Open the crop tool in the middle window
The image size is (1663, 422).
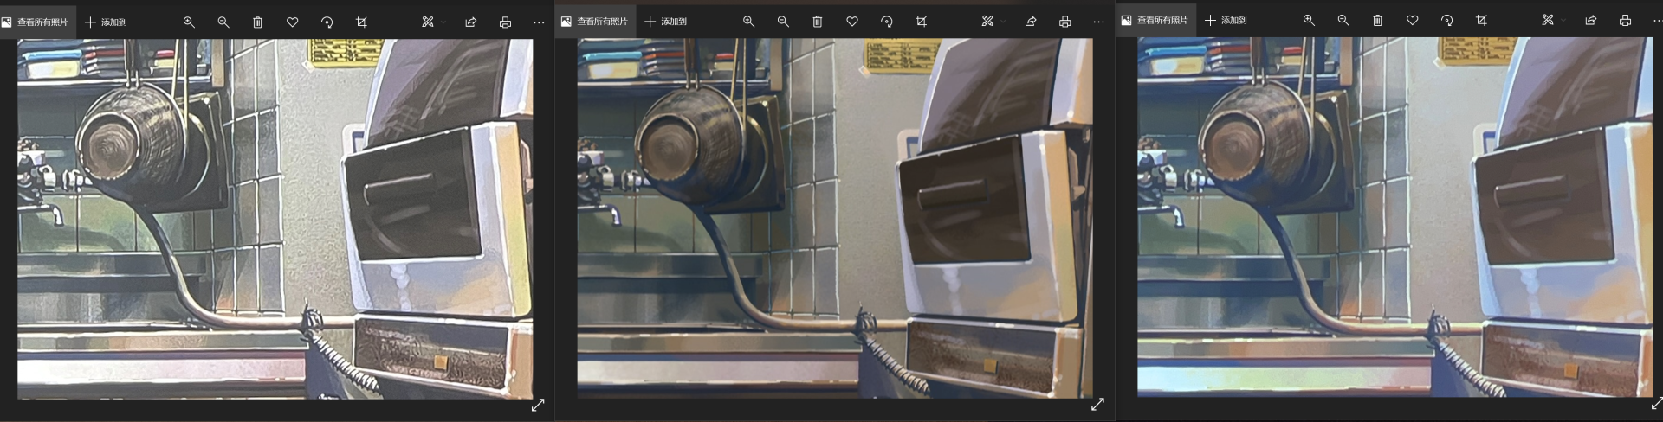point(921,22)
